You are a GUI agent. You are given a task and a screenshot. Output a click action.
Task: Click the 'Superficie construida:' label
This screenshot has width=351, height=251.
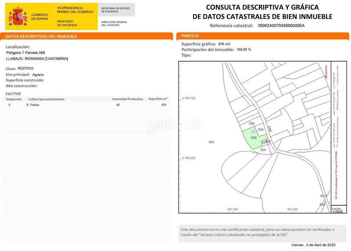coord(25,80)
